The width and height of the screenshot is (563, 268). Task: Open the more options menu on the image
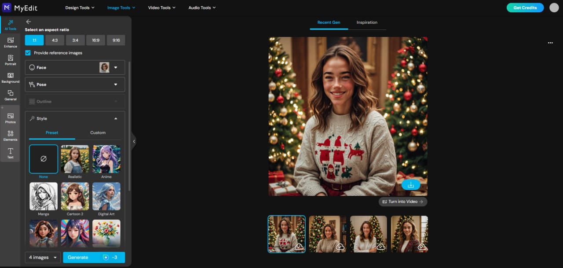coord(550,43)
